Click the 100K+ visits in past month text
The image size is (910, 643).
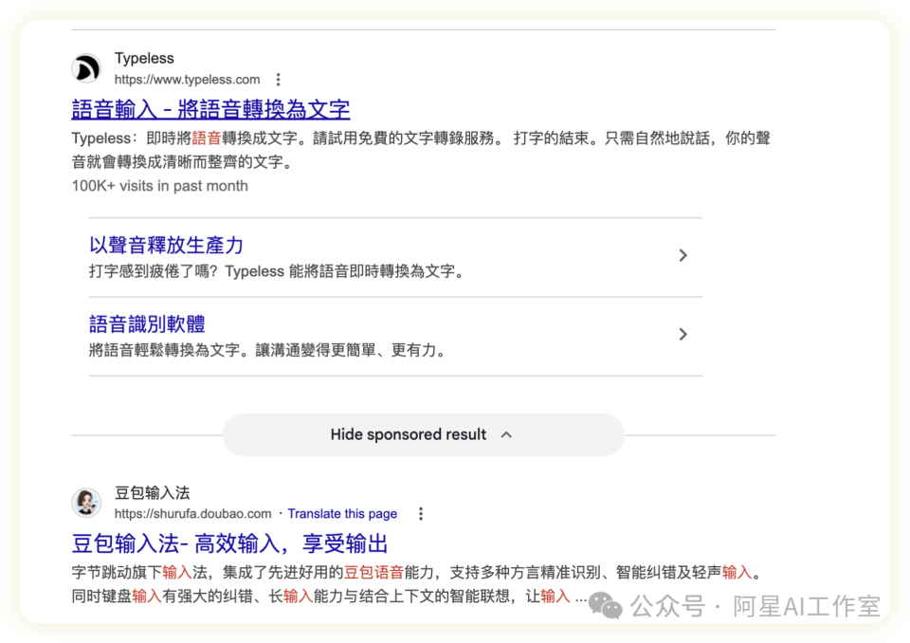[x=159, y=186]
